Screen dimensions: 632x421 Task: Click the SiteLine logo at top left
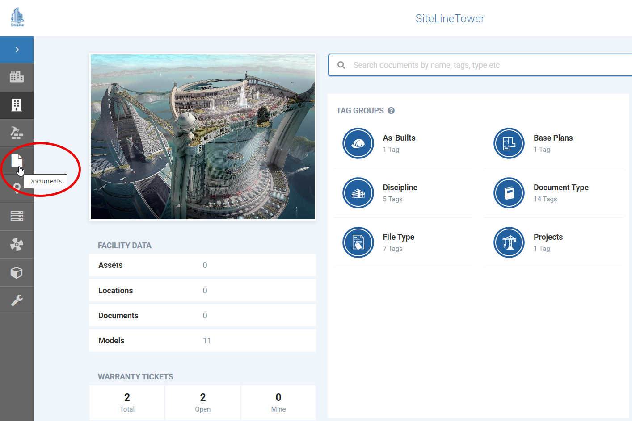[17, 17]
